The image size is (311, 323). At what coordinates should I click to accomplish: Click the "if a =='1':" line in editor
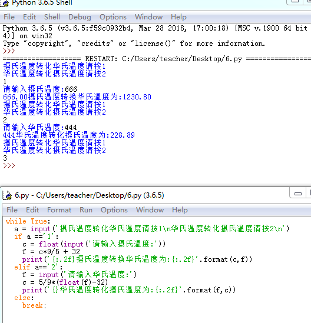pos(37,237)
